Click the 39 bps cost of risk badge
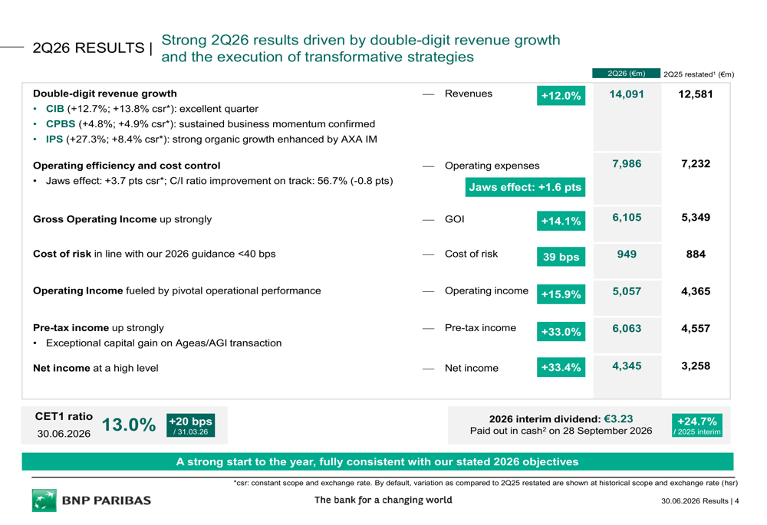This screenshot has height=525, width=767. pyautogui.click(x=561, y=257)
